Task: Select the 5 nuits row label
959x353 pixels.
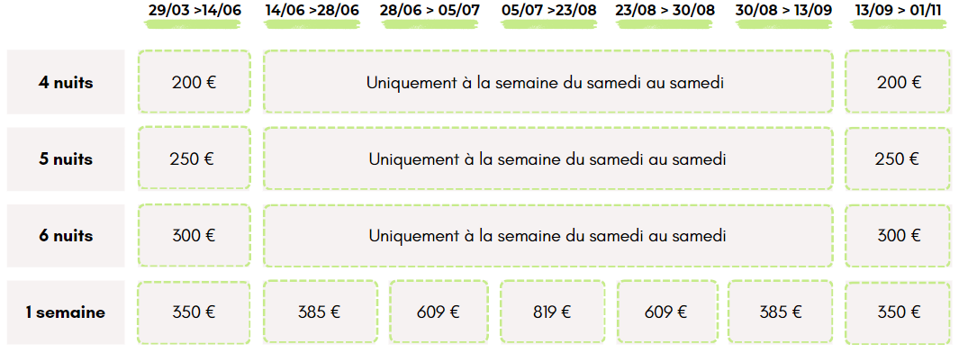Action: tap(66, 159)
